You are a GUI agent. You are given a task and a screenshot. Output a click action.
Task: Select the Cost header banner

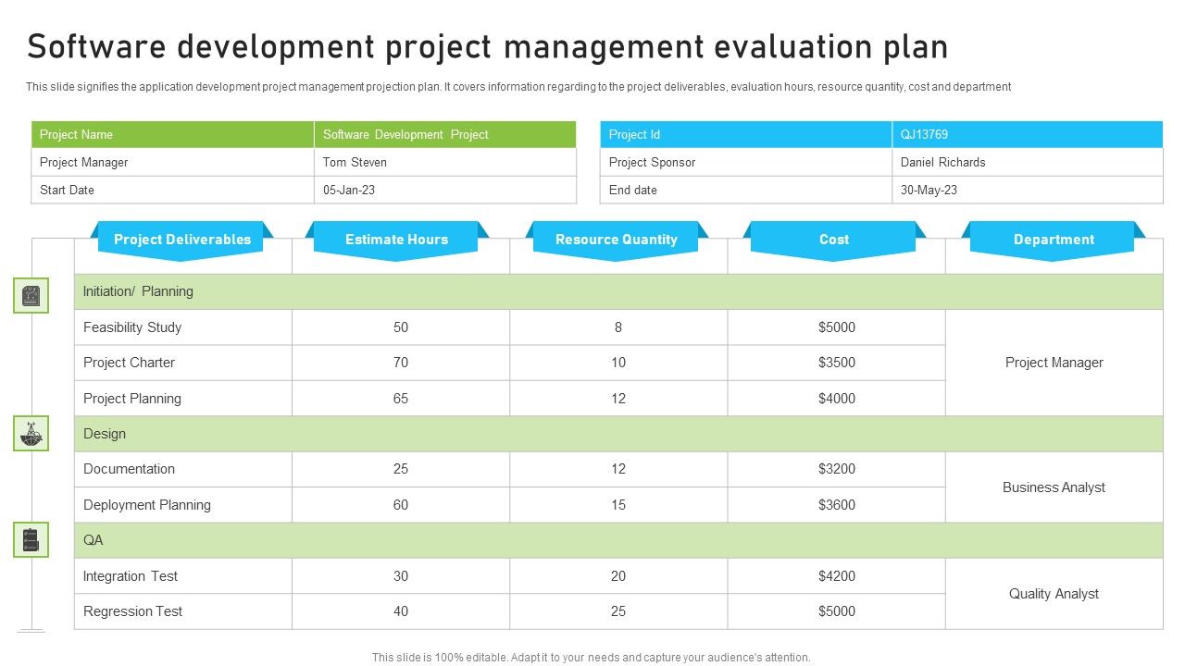[x=834, y=240]
